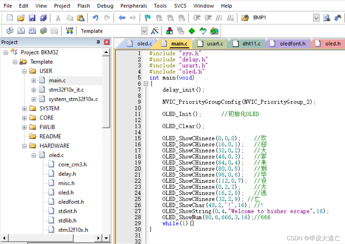The image size is (345, 244).
Task: Save the current file with the Save icon
Action: click(32, 18)
